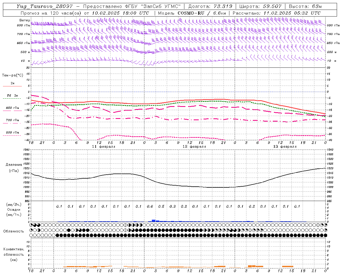Select the text Предоставлено ФГБУ "ЗапСиб УГМС"
This screenshot has height=273, width=341.
click(132, 6)
